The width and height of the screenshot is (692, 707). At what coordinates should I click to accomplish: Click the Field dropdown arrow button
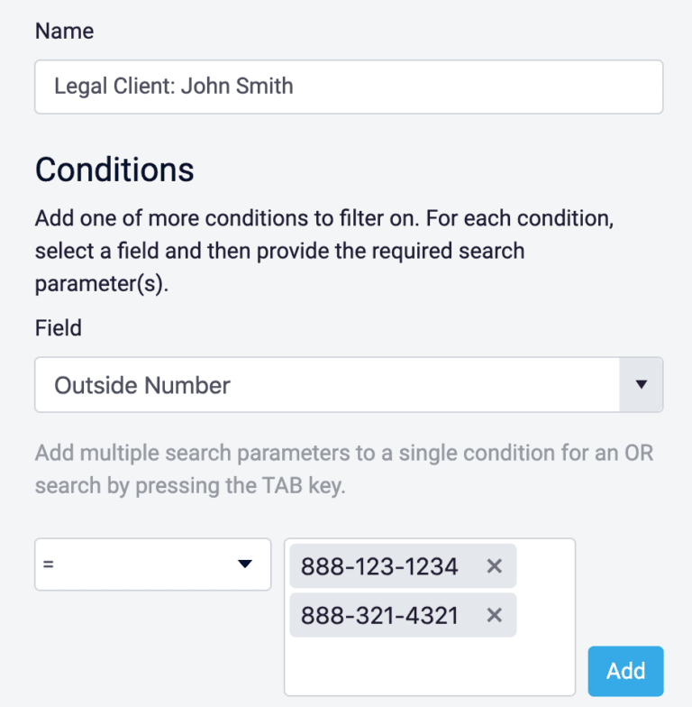tap(642, 385)
